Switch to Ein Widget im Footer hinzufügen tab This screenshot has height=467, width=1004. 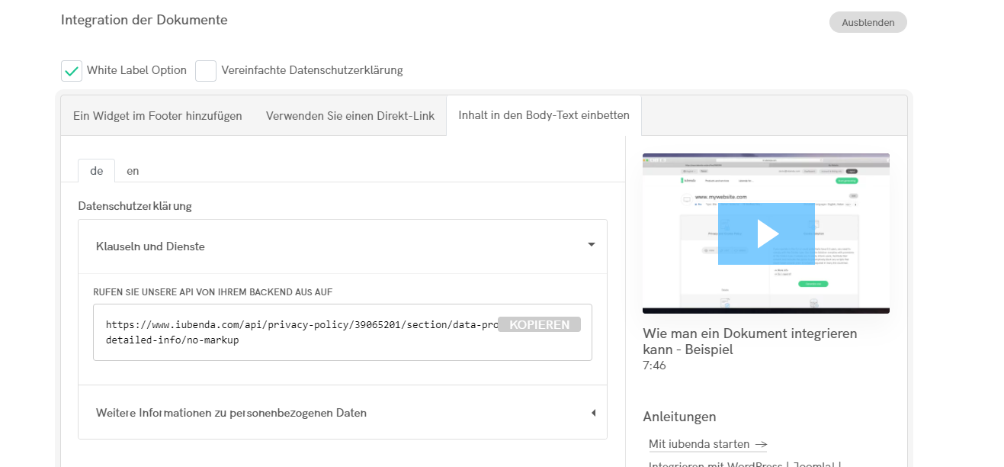click(x=158, y=116)
